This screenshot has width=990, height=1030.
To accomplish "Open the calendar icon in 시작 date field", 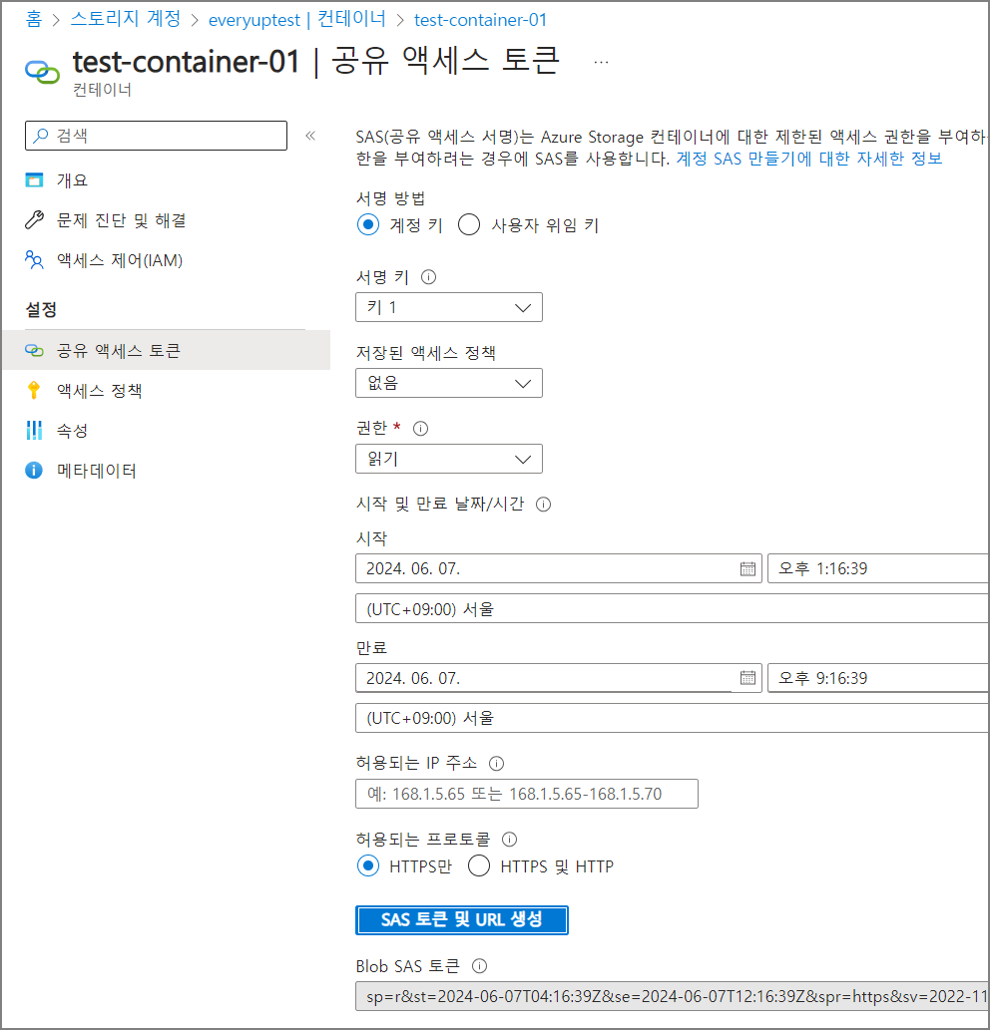I will point(748,569).
